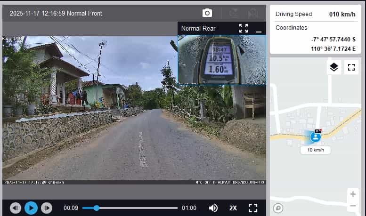Expand the Normal Rear view to fullscreen
Viewport: 366px width, 216px height.
click(x=243, y=28)
